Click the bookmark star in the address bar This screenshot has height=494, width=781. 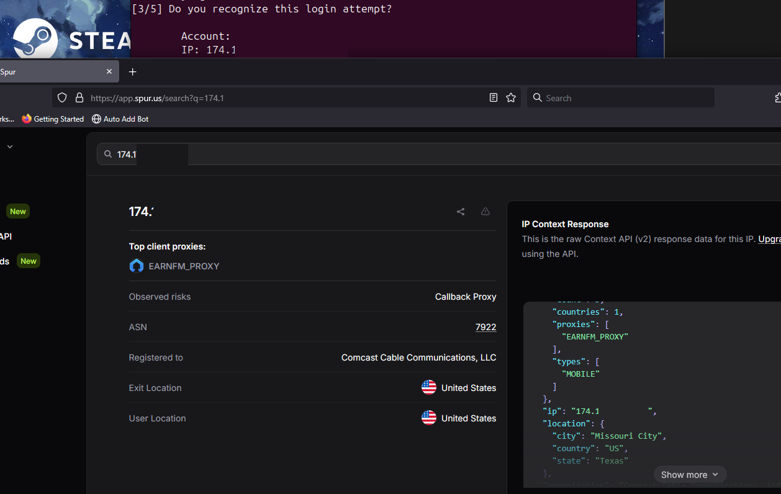[511, 98]
